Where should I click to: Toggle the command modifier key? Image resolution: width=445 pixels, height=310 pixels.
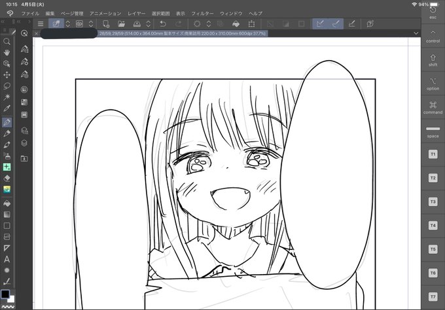tap(433, 108)
